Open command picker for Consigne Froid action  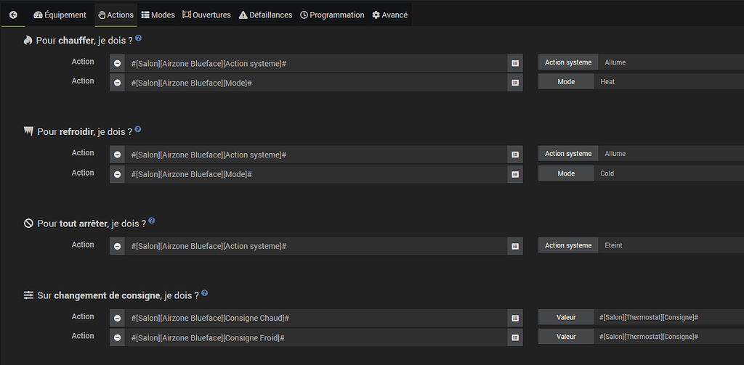515,337
